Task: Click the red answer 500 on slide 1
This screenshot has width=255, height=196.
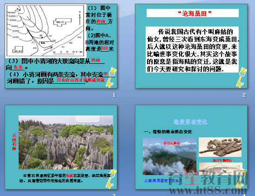Action: 104,48
